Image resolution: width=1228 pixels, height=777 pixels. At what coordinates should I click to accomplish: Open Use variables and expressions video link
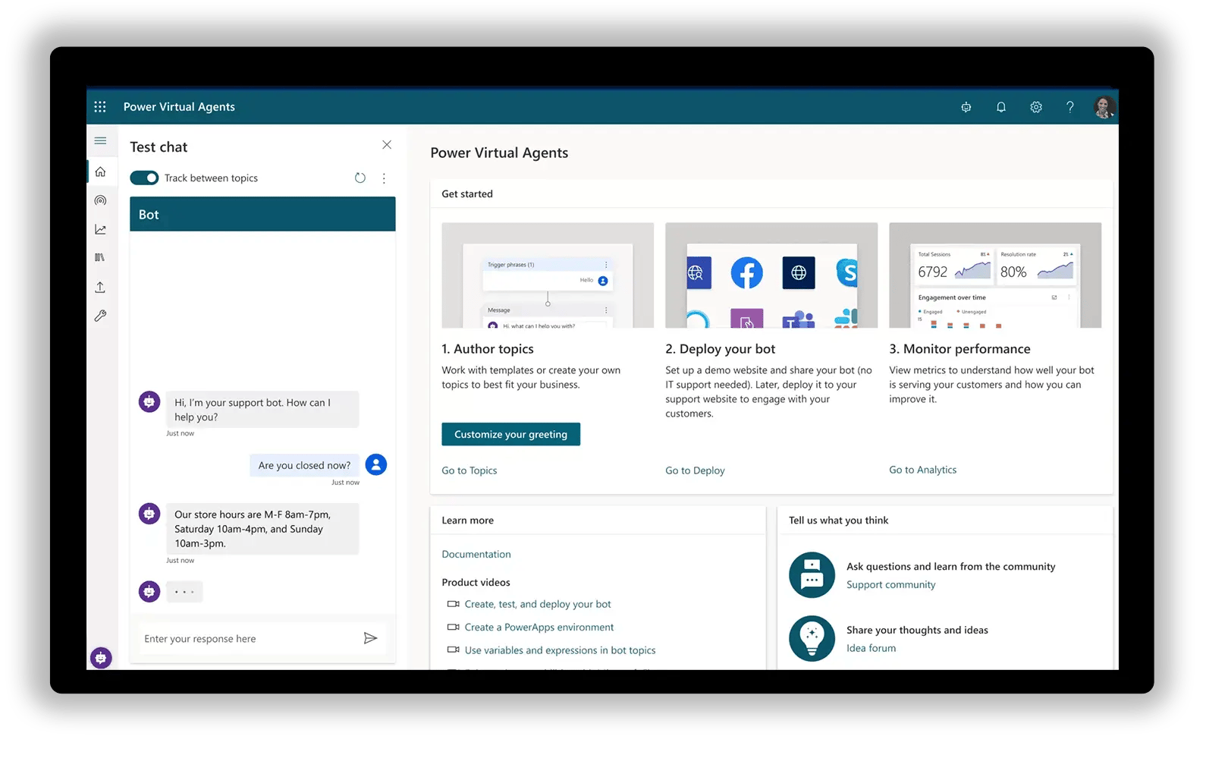(560, 650)
